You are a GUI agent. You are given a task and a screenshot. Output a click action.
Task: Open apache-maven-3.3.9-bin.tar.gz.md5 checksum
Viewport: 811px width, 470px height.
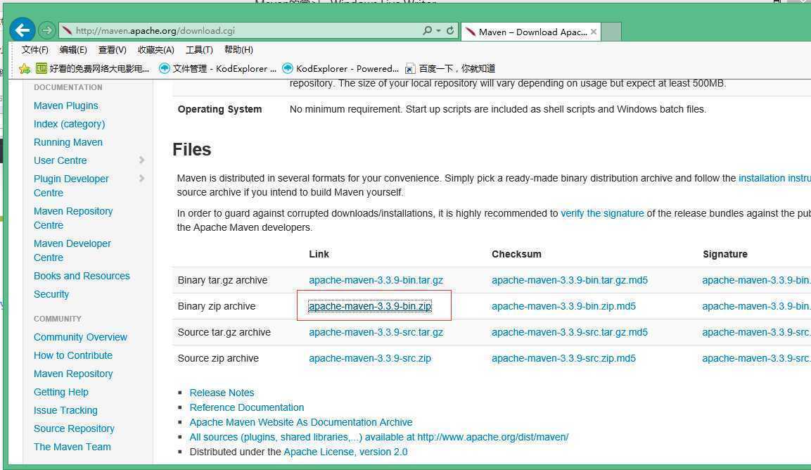pos(570,280)
